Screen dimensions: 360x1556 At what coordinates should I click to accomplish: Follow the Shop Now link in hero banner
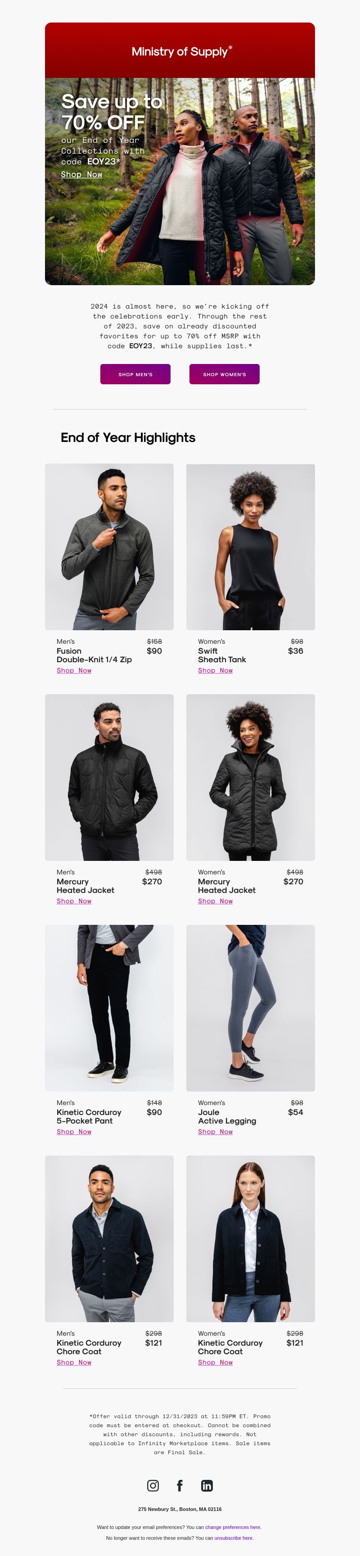pos(81,175)
